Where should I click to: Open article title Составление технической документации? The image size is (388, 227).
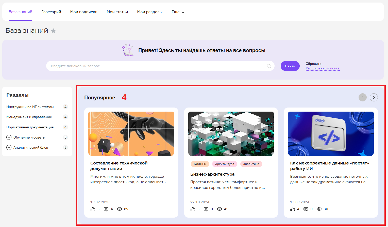(119, 166)
